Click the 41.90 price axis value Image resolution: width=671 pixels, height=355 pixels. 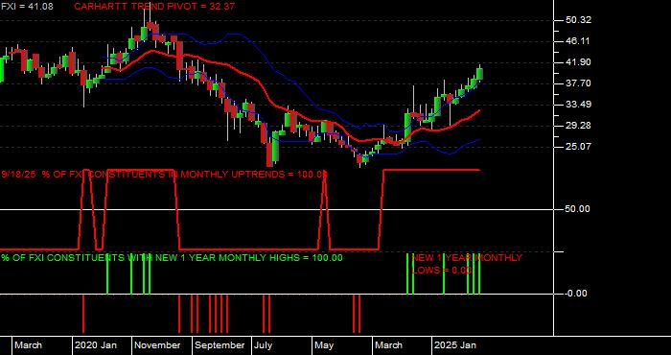click(579, 62)
